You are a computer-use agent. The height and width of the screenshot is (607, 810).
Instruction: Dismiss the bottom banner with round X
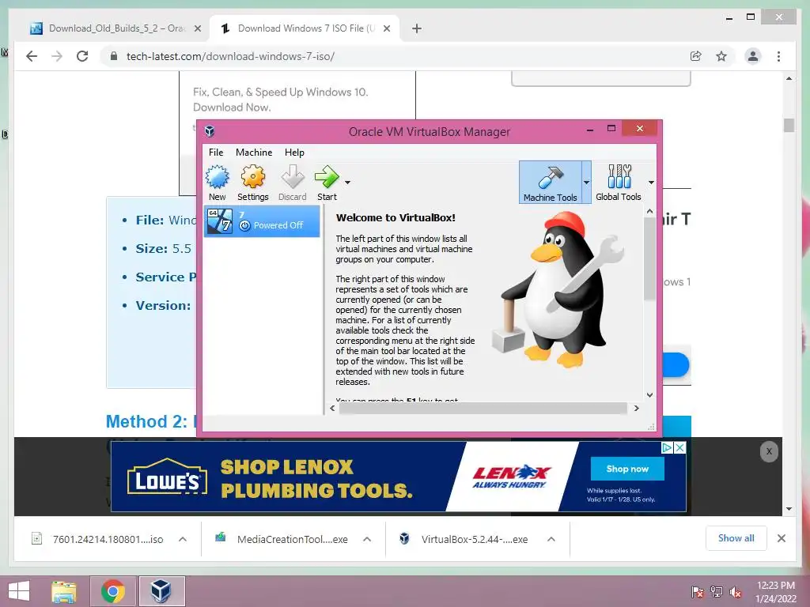(x=769, y=451)
